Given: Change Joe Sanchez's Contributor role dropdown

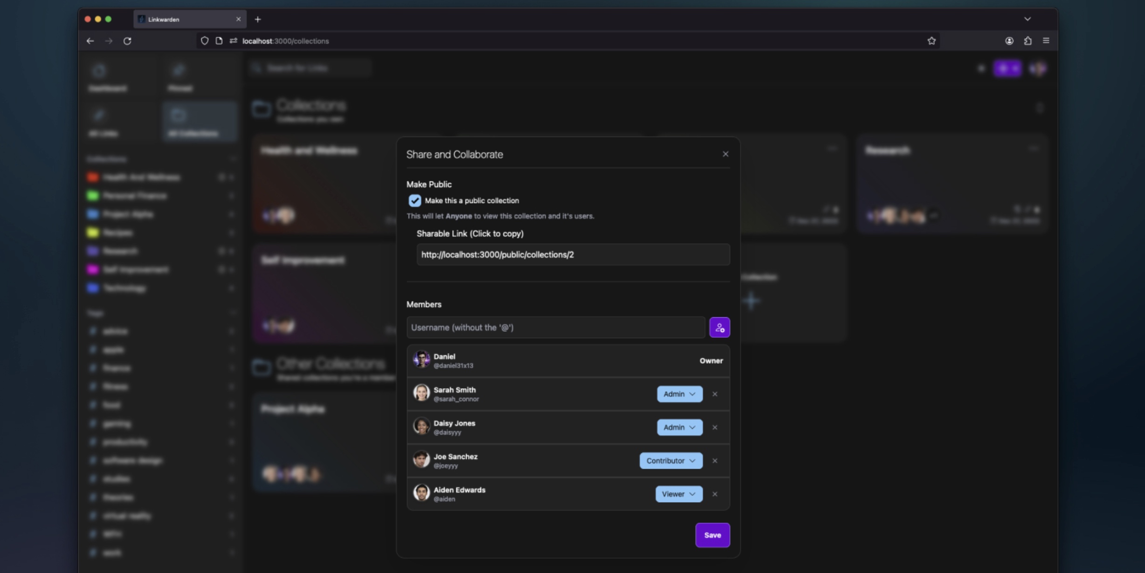Looking at the screenshot, I should (x=671, y=461).
